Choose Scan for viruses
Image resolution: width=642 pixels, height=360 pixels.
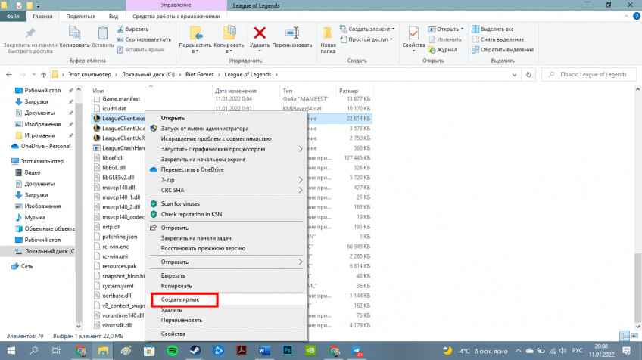point(226,203)
